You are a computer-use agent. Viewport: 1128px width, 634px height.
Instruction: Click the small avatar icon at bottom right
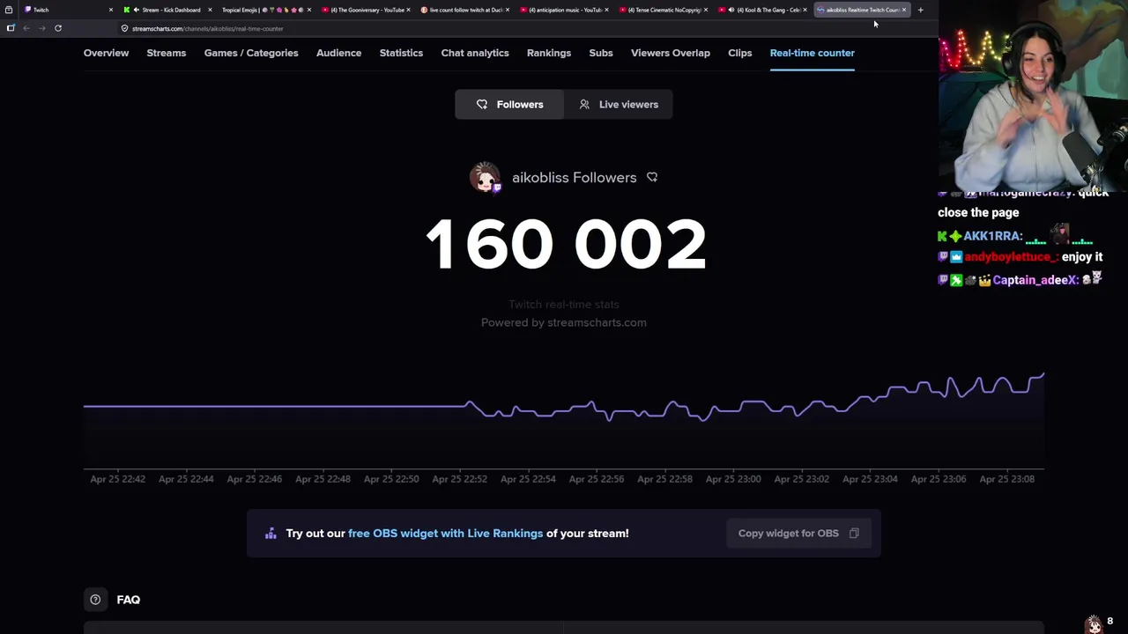[1094, 623]
